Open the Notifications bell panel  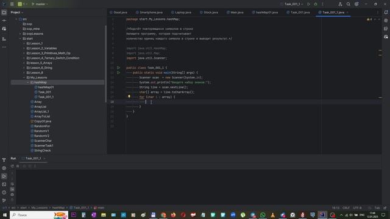pos(386,12)
